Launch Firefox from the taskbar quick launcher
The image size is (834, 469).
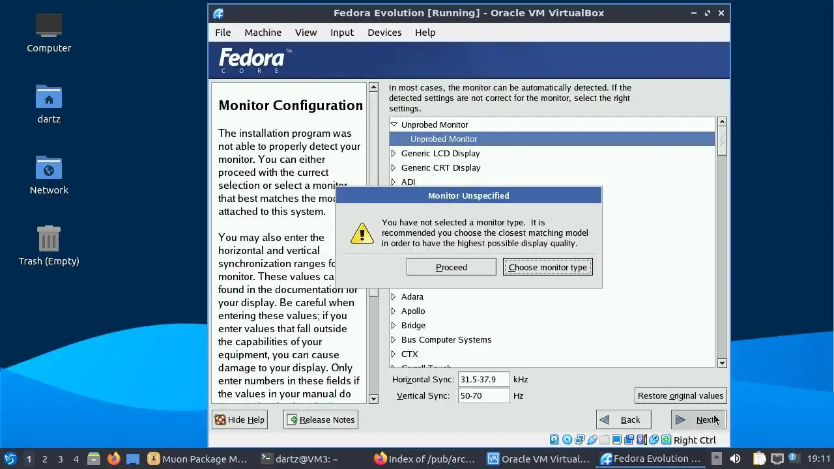click(x=113, y=459)
